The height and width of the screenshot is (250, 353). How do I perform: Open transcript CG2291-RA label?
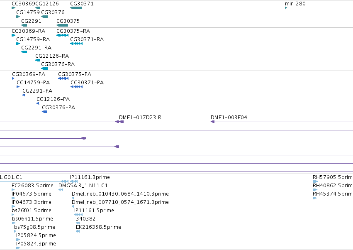click(36, 48)
